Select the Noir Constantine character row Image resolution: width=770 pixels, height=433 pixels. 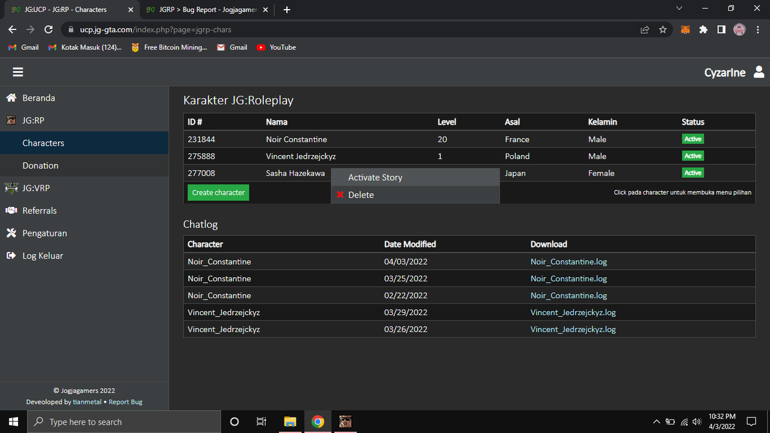tap(469, 139)
